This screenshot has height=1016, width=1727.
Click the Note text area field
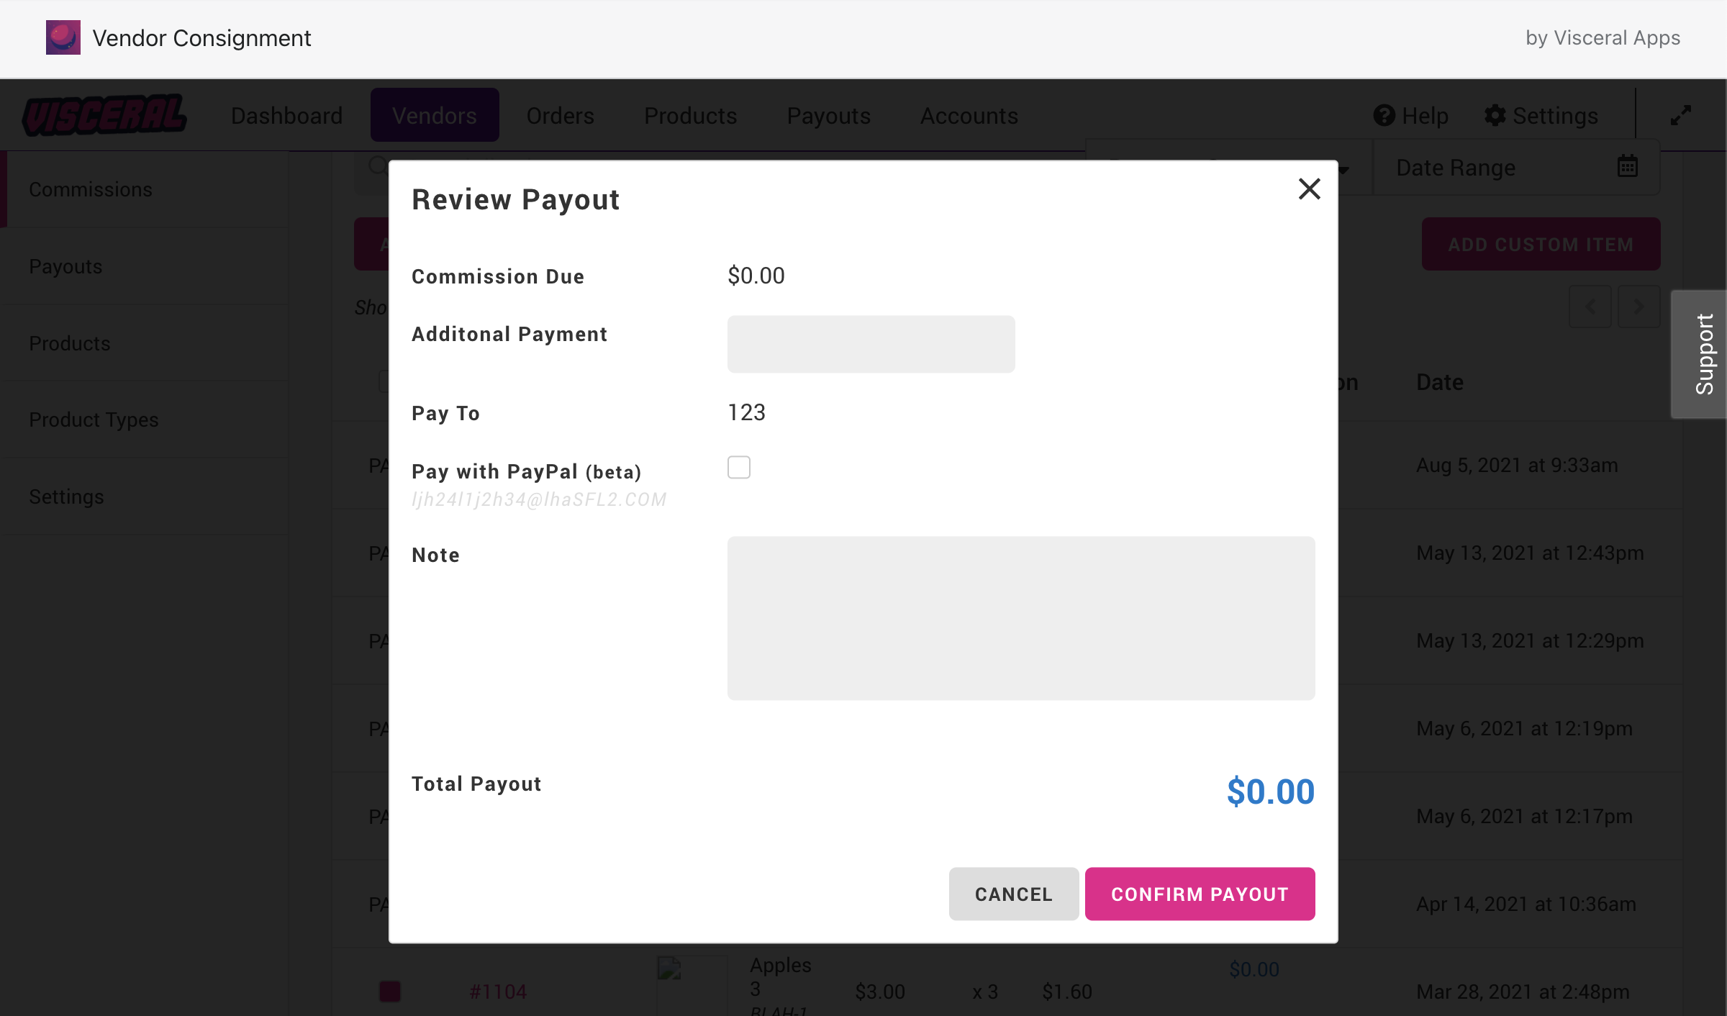(x=1020, y=618)
